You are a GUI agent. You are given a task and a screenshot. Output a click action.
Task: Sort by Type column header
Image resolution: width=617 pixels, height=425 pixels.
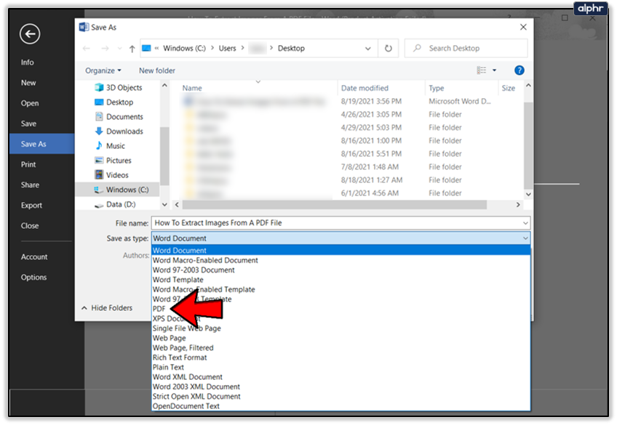(437, 89)
